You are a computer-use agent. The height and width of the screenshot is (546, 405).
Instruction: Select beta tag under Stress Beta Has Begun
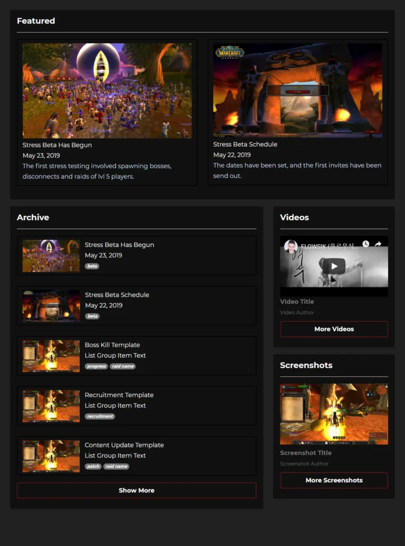[92, 266]
